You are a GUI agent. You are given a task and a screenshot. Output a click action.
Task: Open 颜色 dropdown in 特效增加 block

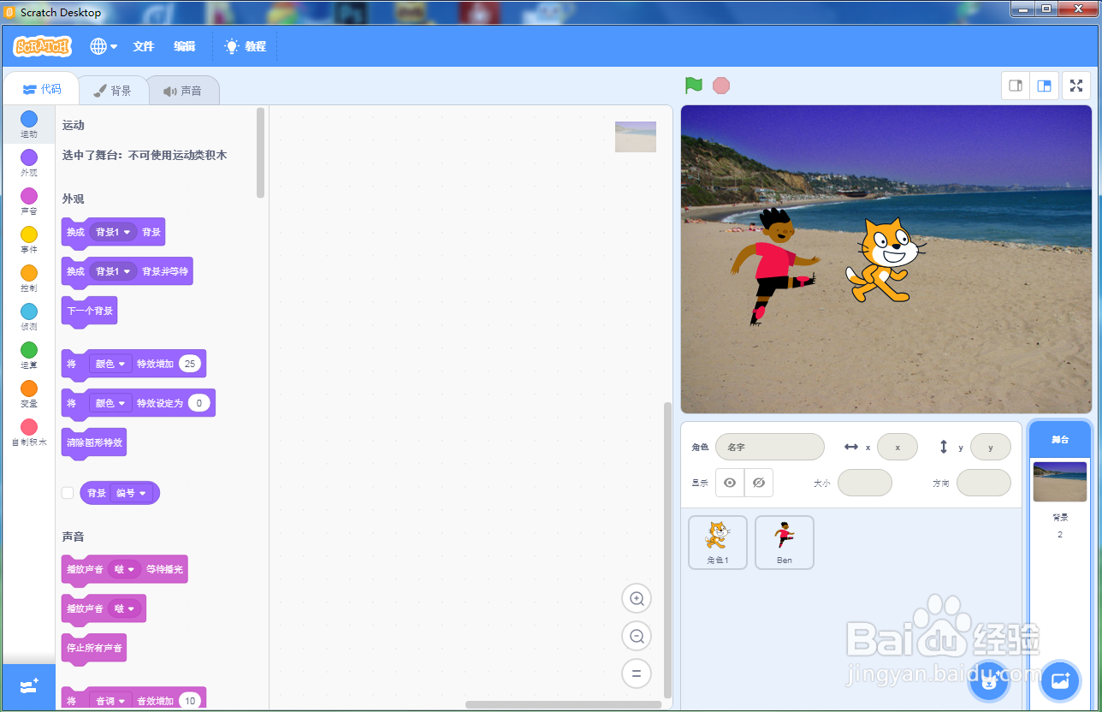[110, 364]
